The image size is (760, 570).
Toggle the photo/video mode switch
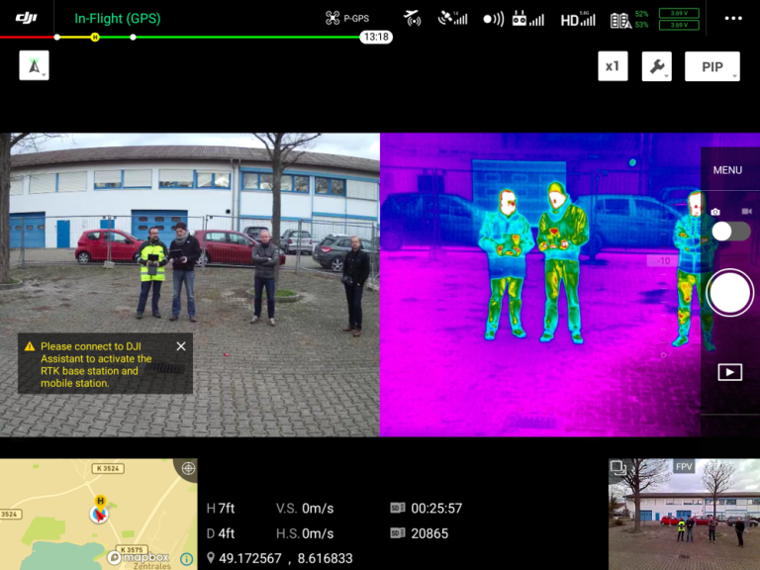(x=730, y=231)
